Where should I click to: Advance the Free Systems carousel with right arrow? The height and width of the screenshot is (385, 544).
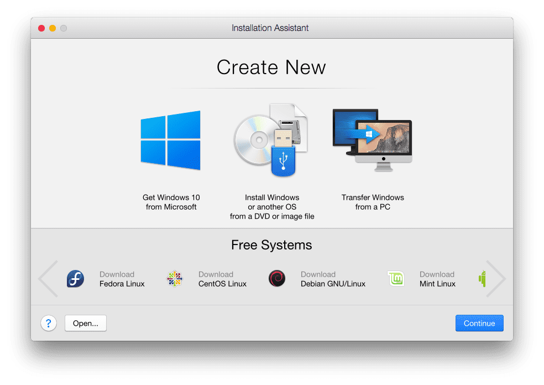[496, 279]
